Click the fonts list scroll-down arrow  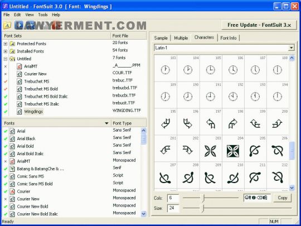[143, 214]
